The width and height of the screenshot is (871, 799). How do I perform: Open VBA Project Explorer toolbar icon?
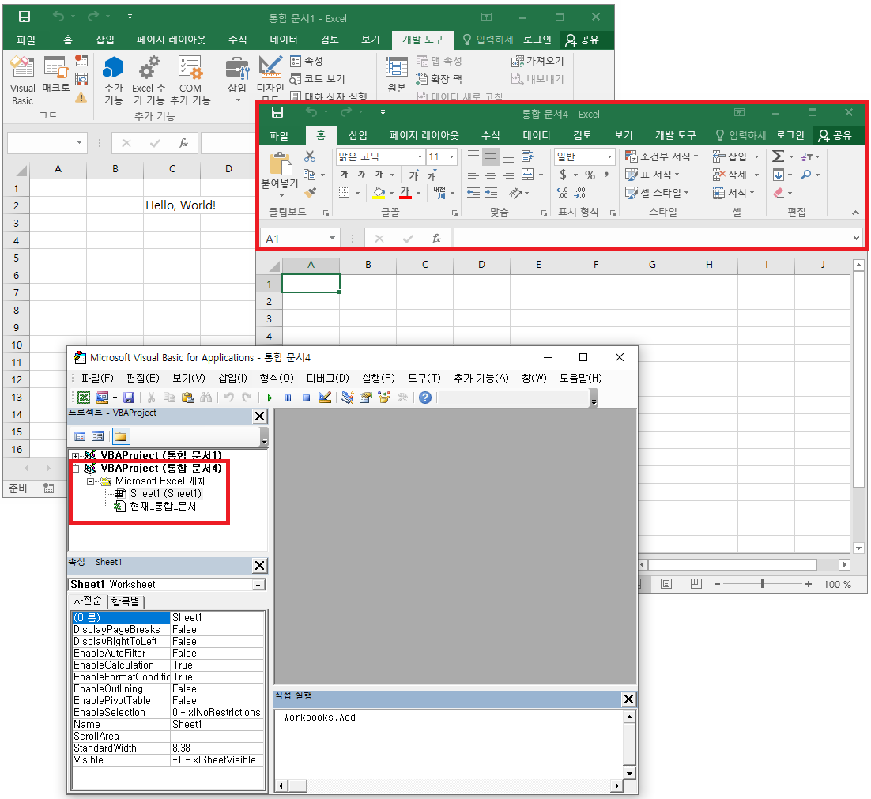(x=348, y=398)
